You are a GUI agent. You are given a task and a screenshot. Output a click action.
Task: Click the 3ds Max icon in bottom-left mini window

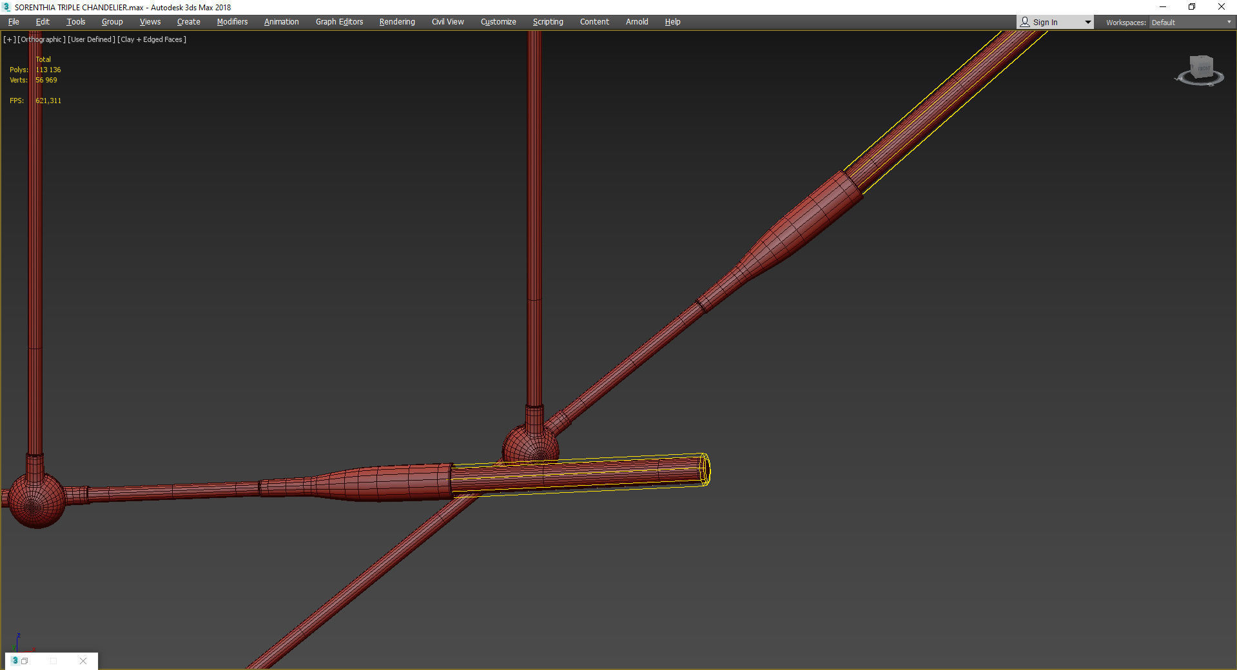coord(15,660)
